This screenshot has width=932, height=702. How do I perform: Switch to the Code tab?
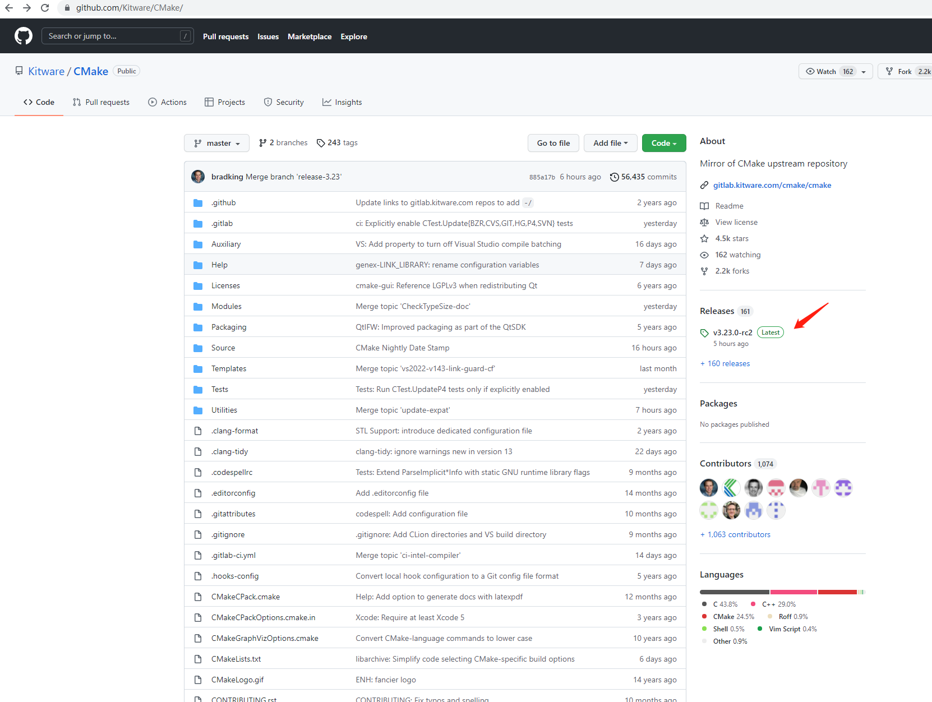(x=39, y=102)
